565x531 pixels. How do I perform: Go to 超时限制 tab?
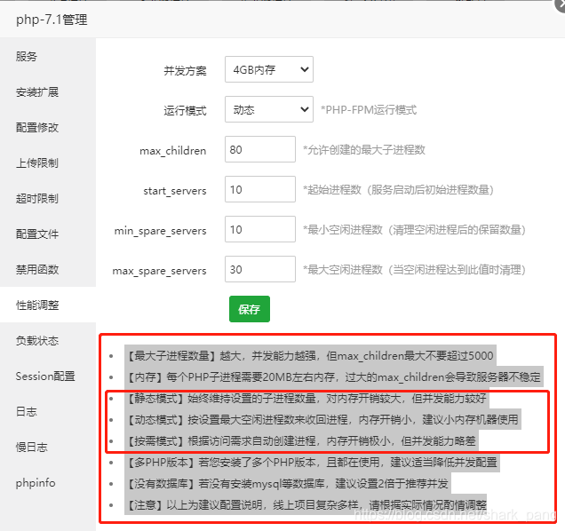[x=48, y=198]
